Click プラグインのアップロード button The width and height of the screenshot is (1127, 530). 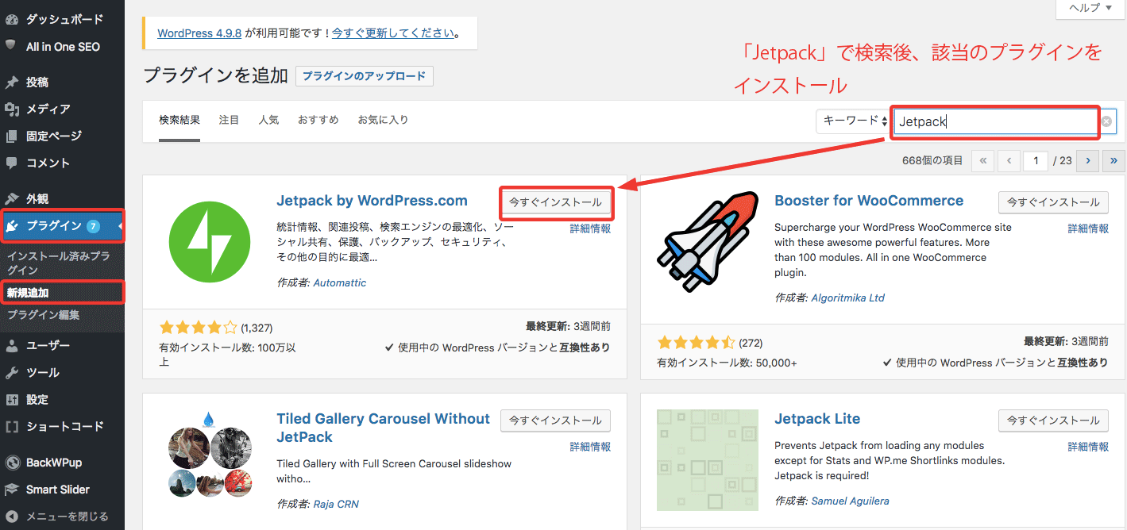tap(365, 76)
